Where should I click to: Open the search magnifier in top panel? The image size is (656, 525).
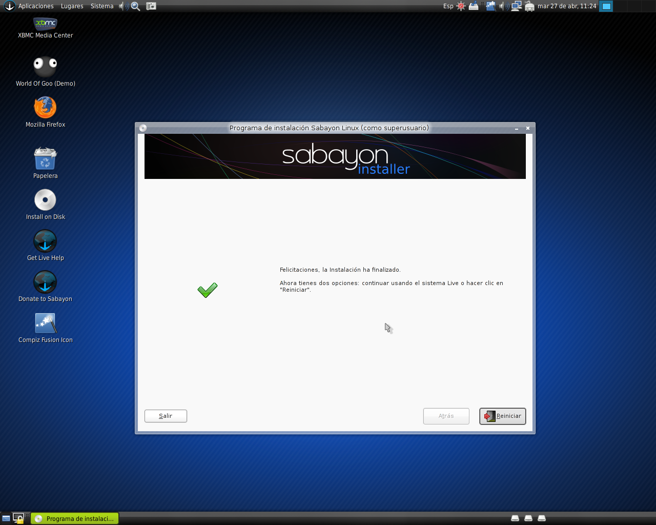[136, 6]
